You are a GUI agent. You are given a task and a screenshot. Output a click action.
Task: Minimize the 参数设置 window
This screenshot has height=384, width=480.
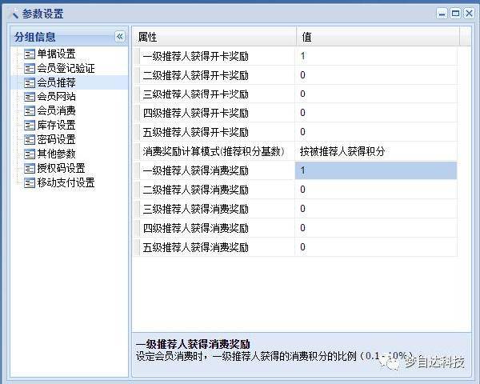click(442, 13)
